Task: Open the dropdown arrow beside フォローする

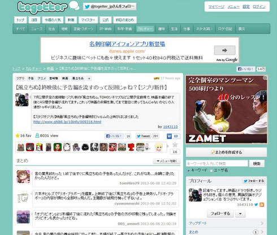Action: 240,214
